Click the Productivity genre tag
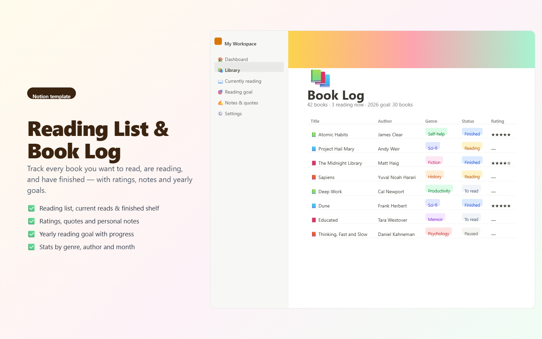542x339 pixels. 439,189
